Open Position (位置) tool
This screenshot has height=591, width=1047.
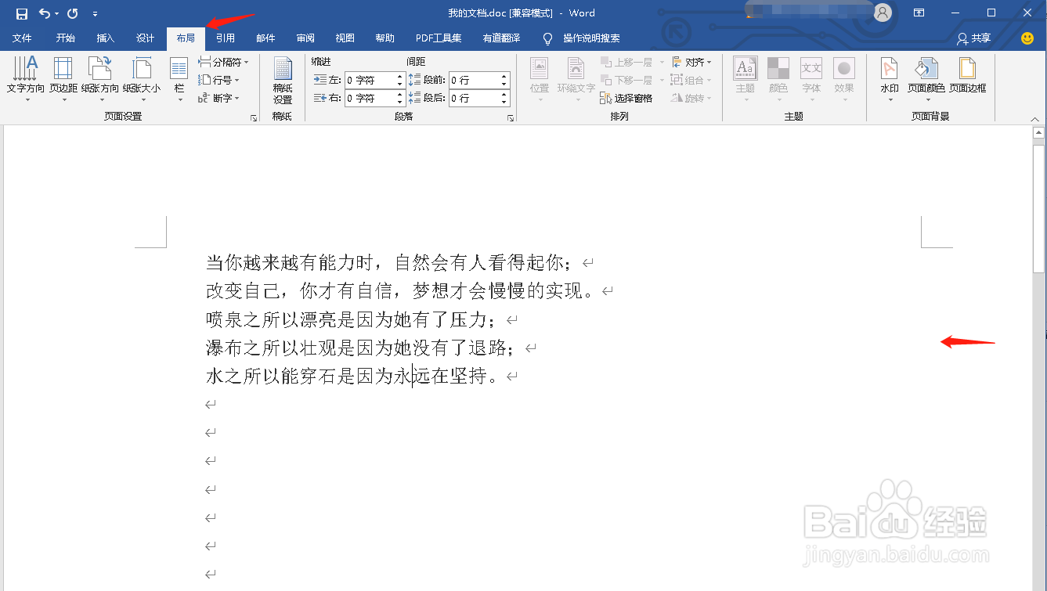click(540, 79)
